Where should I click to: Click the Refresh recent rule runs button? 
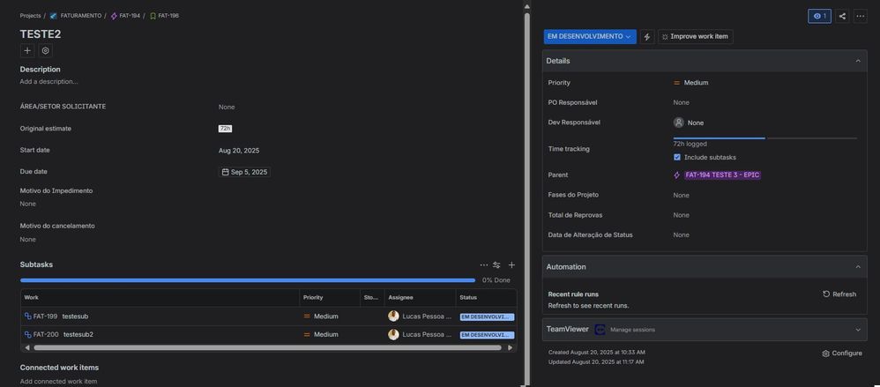click(x=839, y=294)
